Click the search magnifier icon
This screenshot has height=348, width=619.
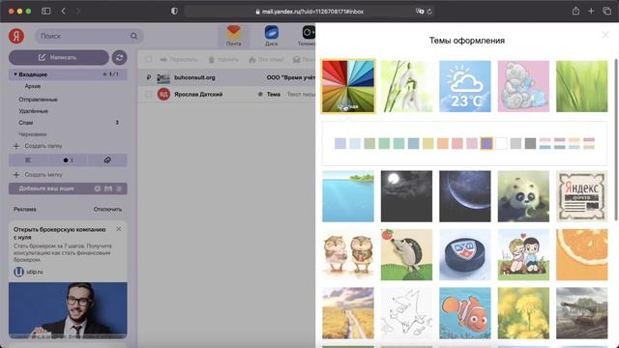click(133, 36)
